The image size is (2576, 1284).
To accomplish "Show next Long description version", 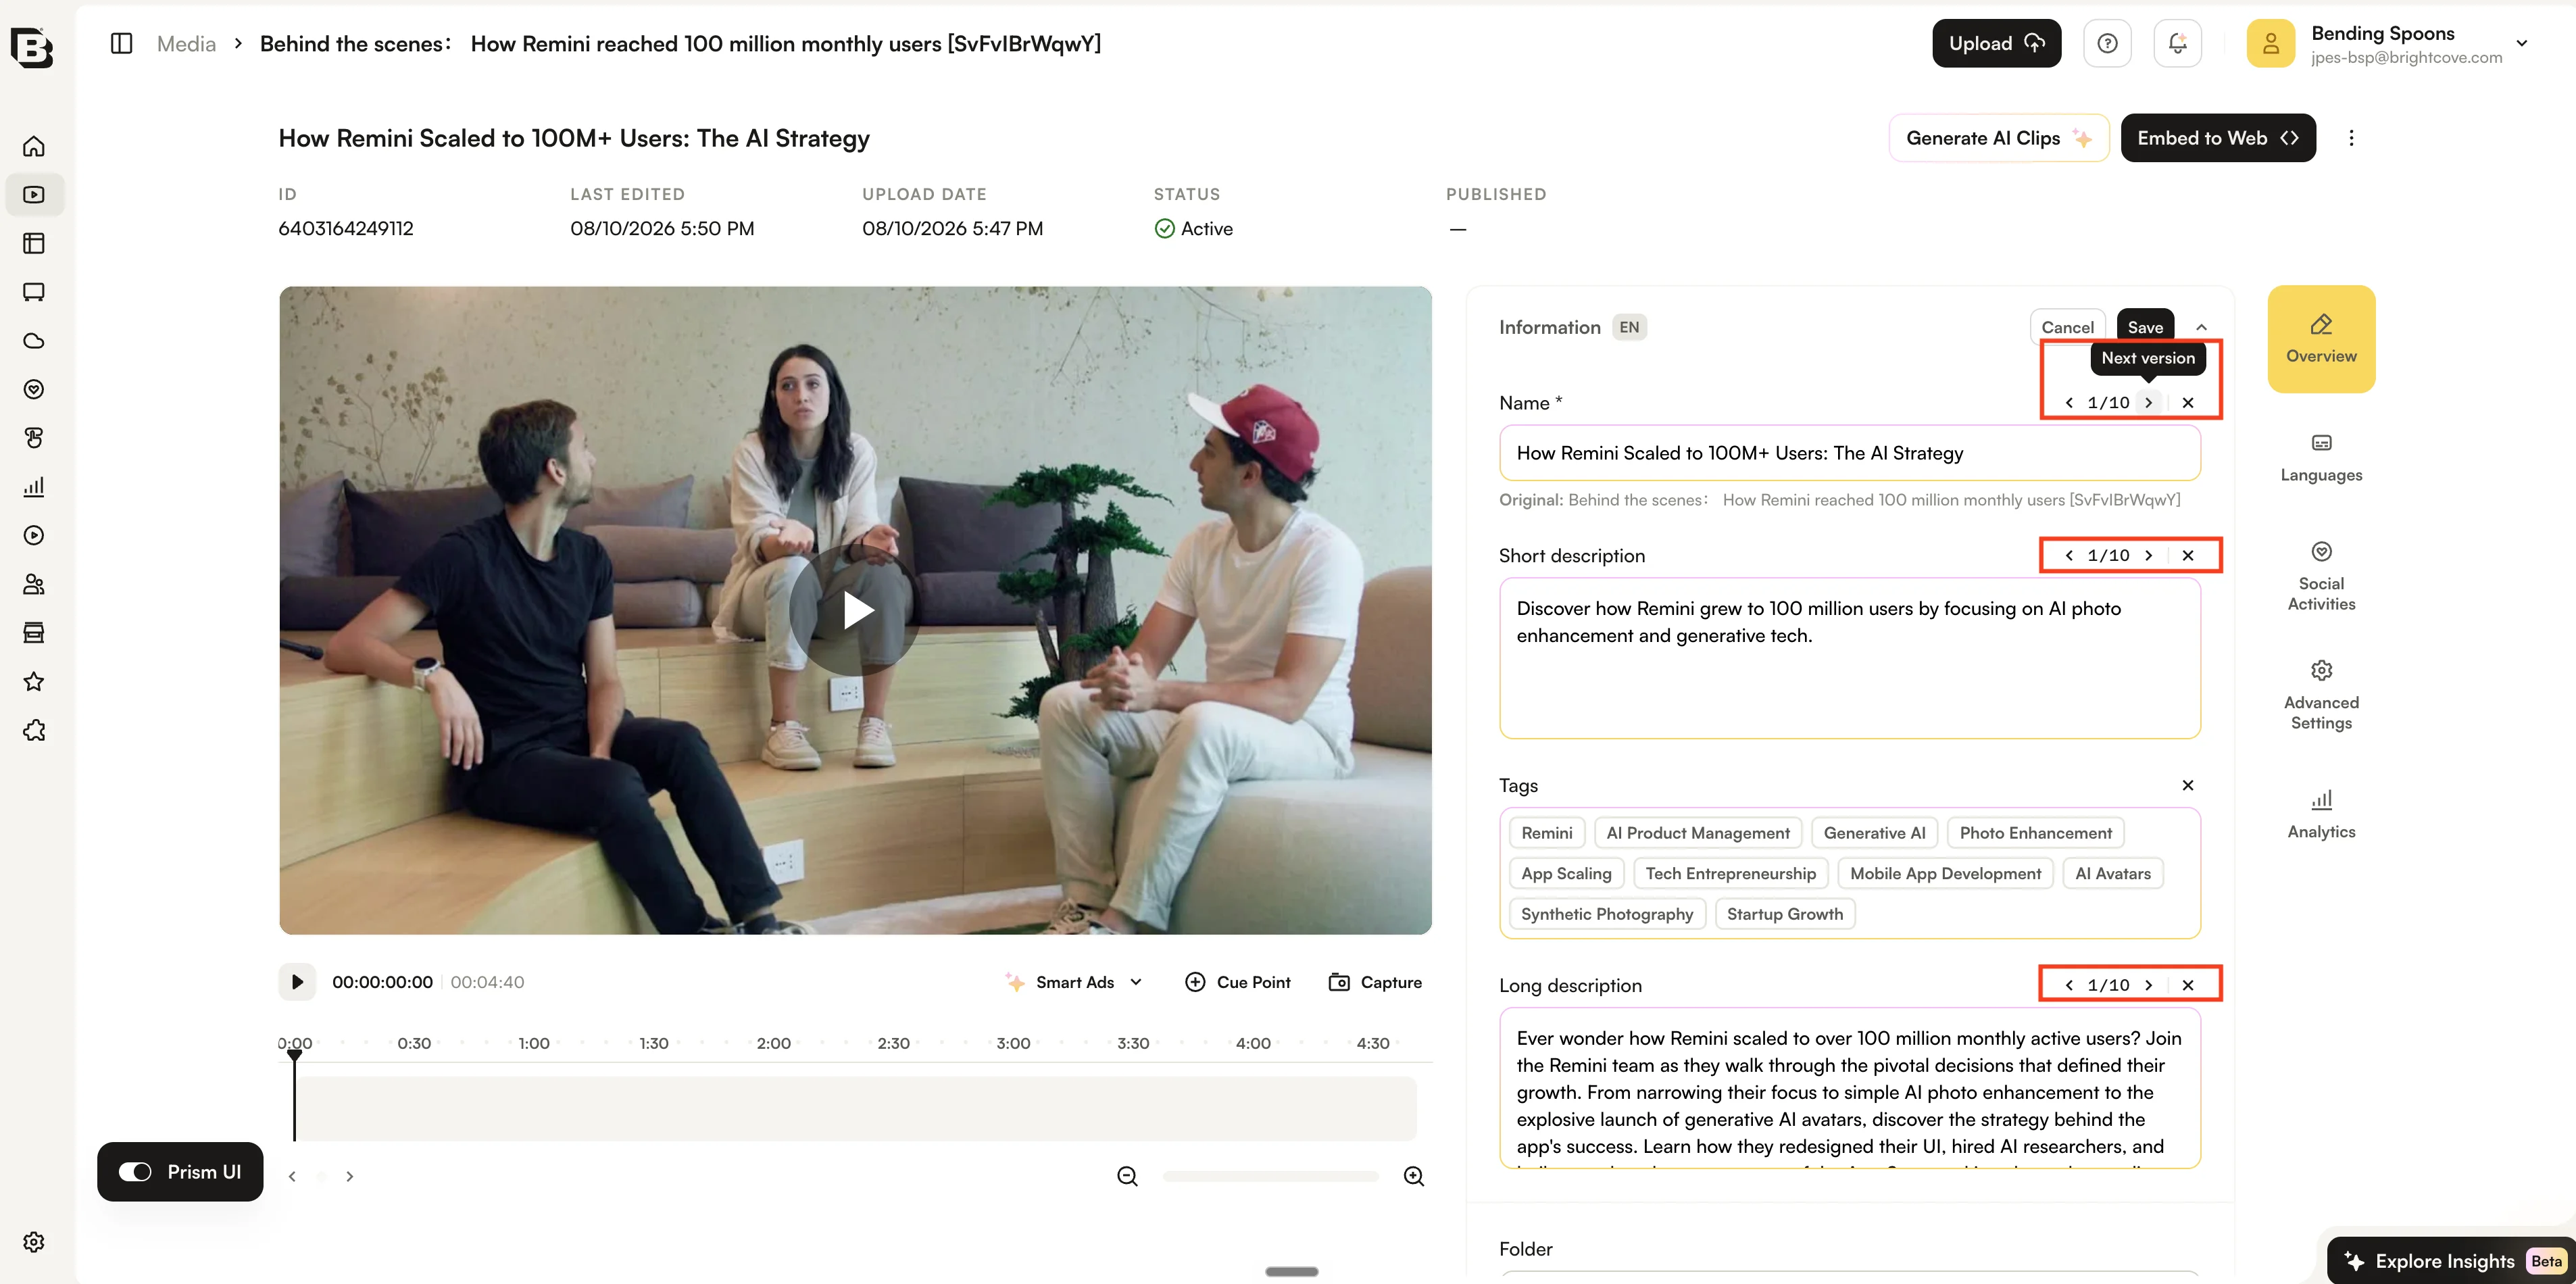I will (x=2148, y=985).
